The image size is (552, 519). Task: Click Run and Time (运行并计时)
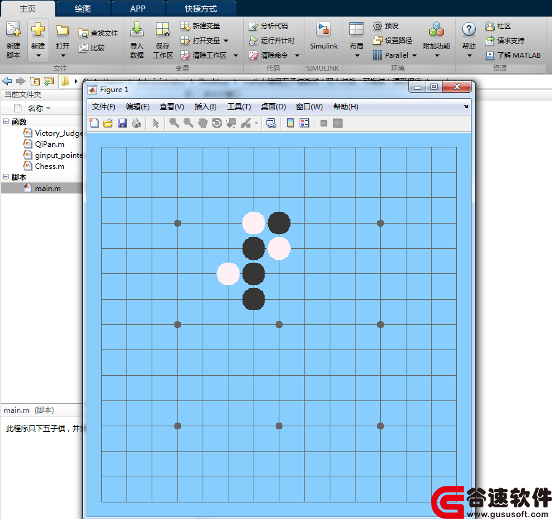[x=272, y=41]
